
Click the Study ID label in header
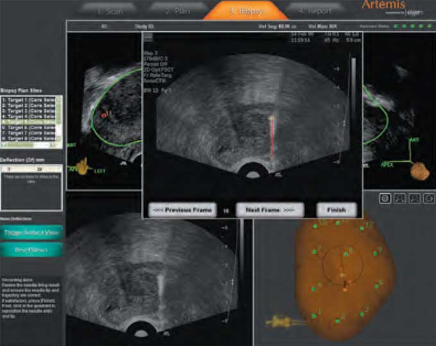144,27
